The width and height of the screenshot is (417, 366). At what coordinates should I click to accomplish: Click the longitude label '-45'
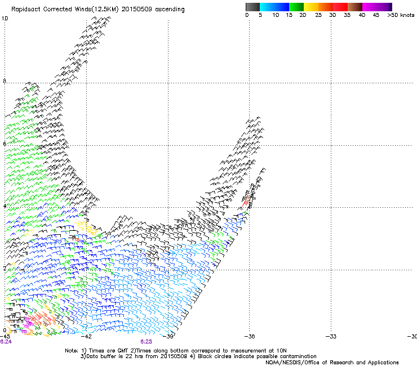pyautogui.click(x=5, y=337)
